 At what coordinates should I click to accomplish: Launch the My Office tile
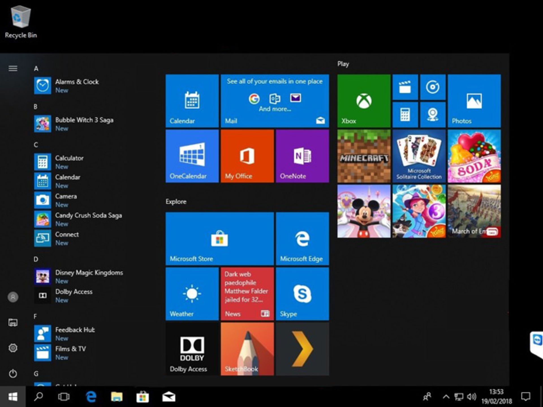(x=247, y=156)
